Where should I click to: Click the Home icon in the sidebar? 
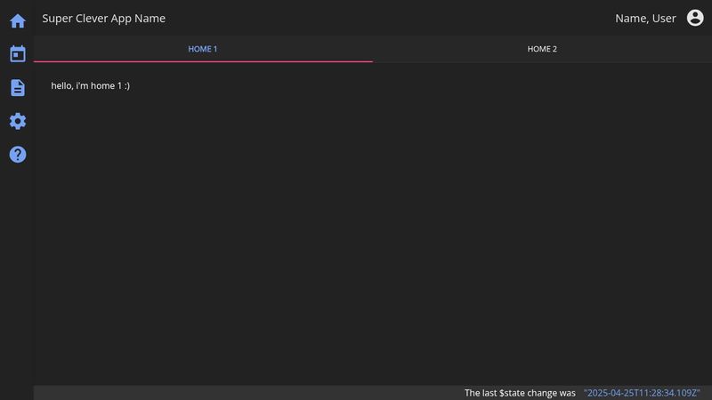[x=18, y=20]
